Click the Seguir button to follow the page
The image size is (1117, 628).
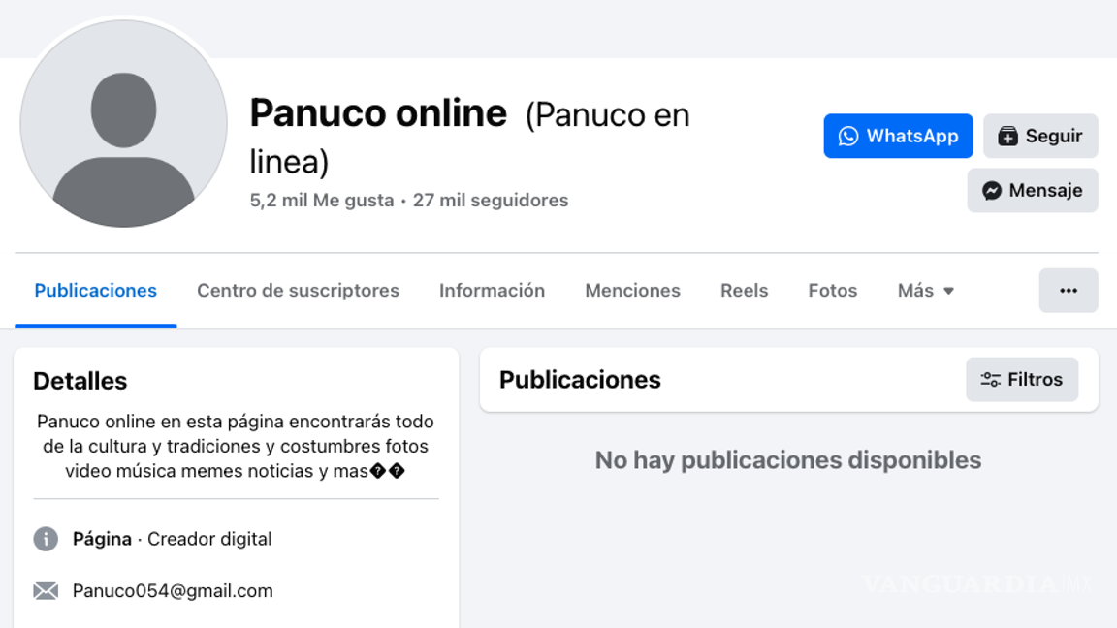tap(1040, 136)
